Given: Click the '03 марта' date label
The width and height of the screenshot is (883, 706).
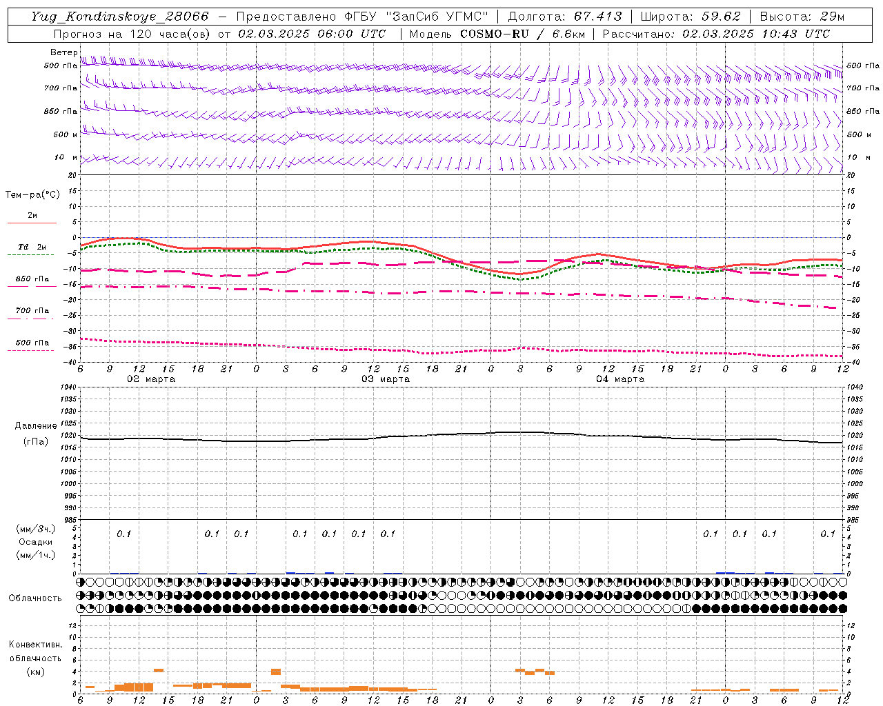Looking at the screenshot, I should (x=386, y=379).
